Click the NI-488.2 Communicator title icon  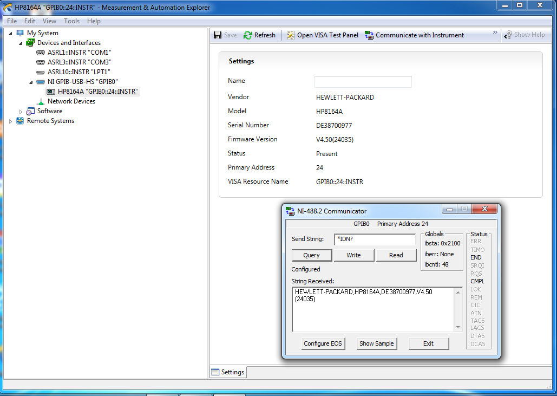point(290,211)
